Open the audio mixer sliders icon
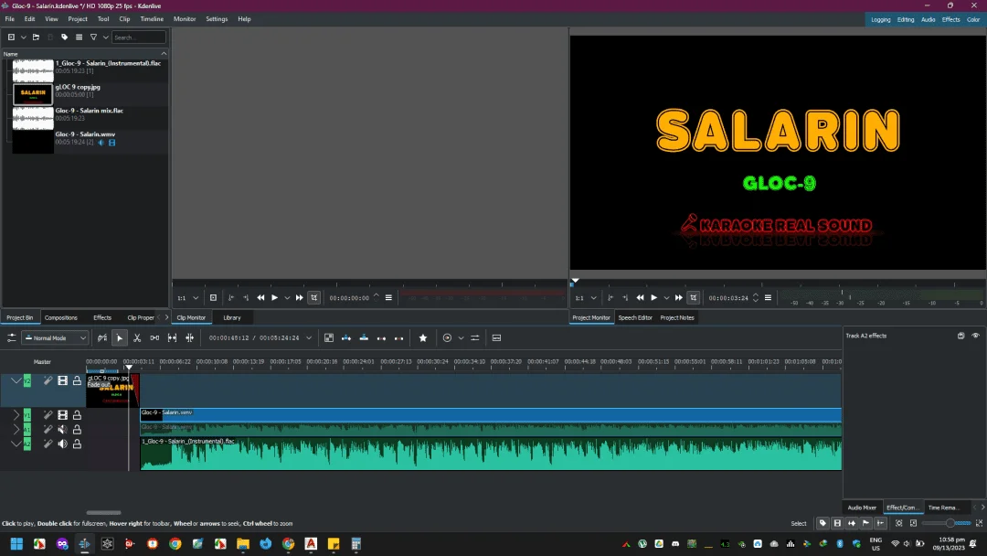The height and width of the screenshot is (556, 987). pyautogui.click(x=475, y=338)
